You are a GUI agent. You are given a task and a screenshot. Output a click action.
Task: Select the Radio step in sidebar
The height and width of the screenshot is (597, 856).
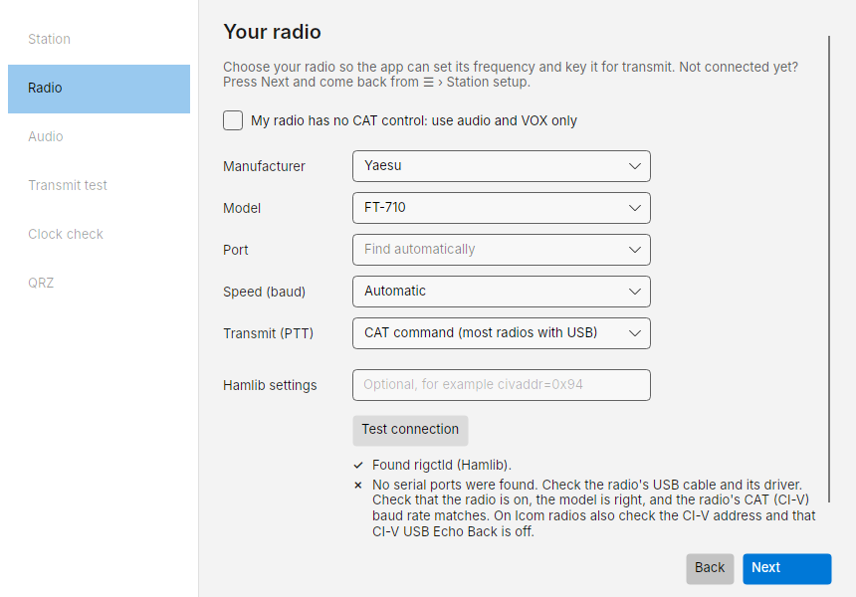pos(99,89)
